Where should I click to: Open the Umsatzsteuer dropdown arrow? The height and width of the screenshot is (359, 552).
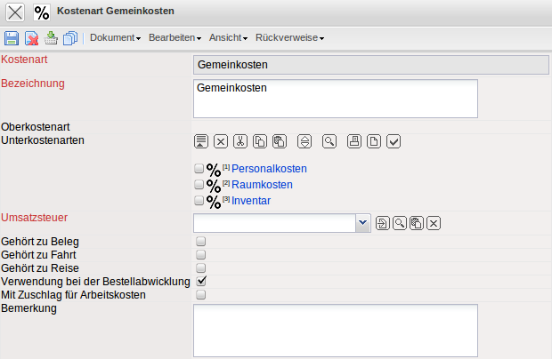(x=362, y=223)
